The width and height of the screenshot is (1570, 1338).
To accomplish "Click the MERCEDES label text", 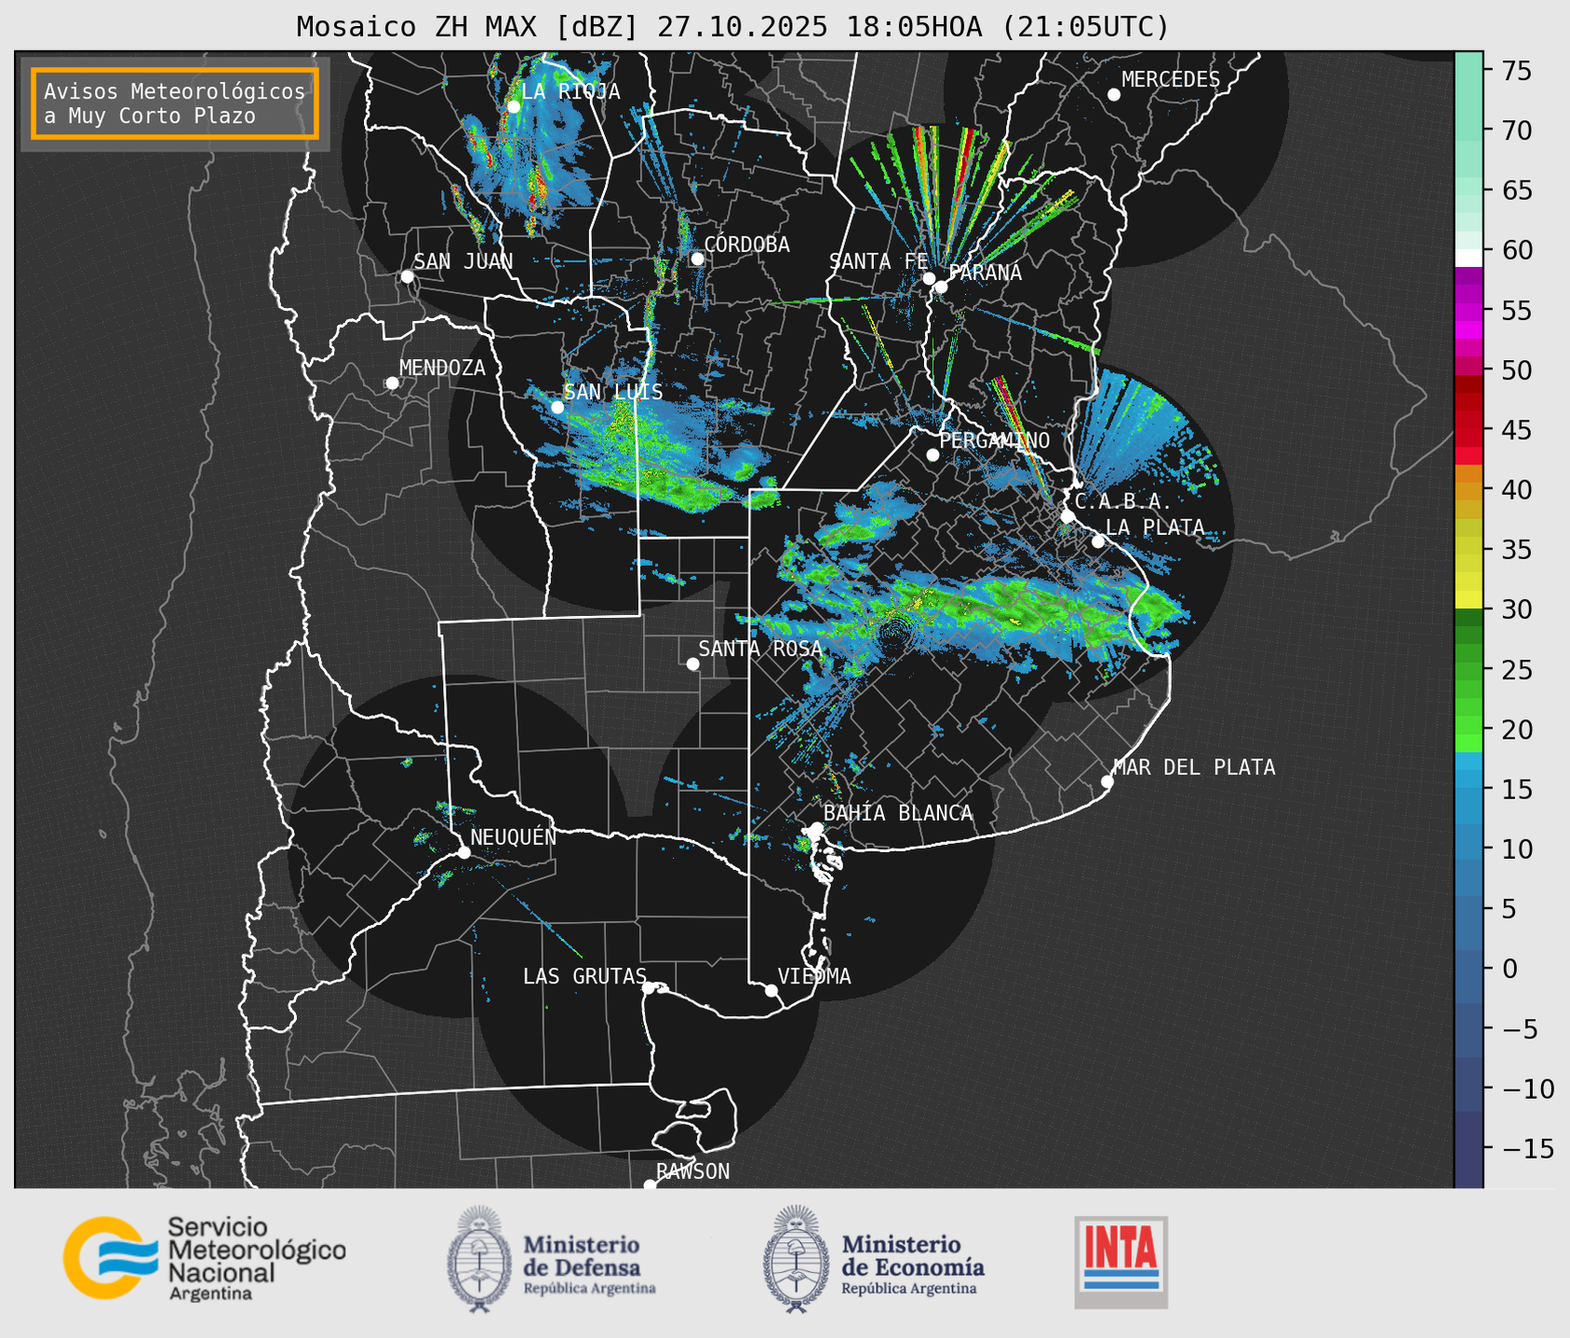I will click(x=1171, y=80).
